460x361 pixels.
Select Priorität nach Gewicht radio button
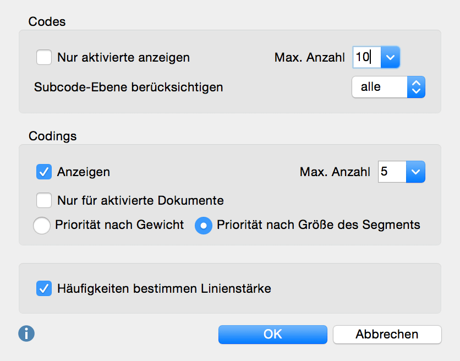click(42, 226)
